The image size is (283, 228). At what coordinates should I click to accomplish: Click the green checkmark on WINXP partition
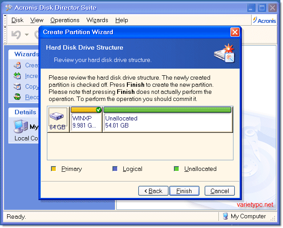(x=99, y=110)
